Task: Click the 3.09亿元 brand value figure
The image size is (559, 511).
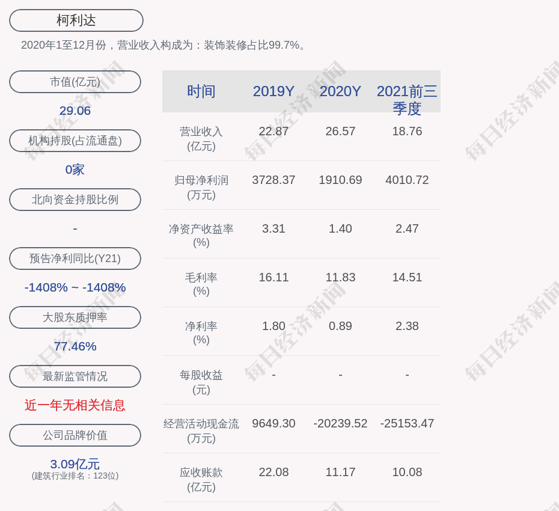Action: [x=75, y=464]
